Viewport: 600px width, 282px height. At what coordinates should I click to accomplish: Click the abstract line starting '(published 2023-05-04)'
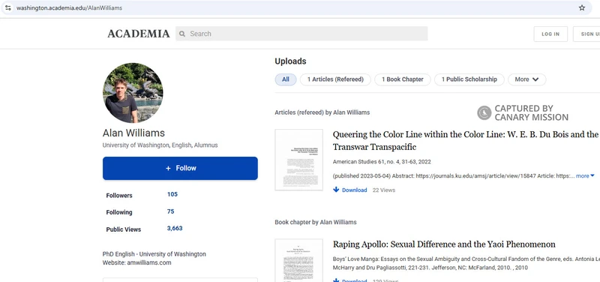click(x=454, y=176)
